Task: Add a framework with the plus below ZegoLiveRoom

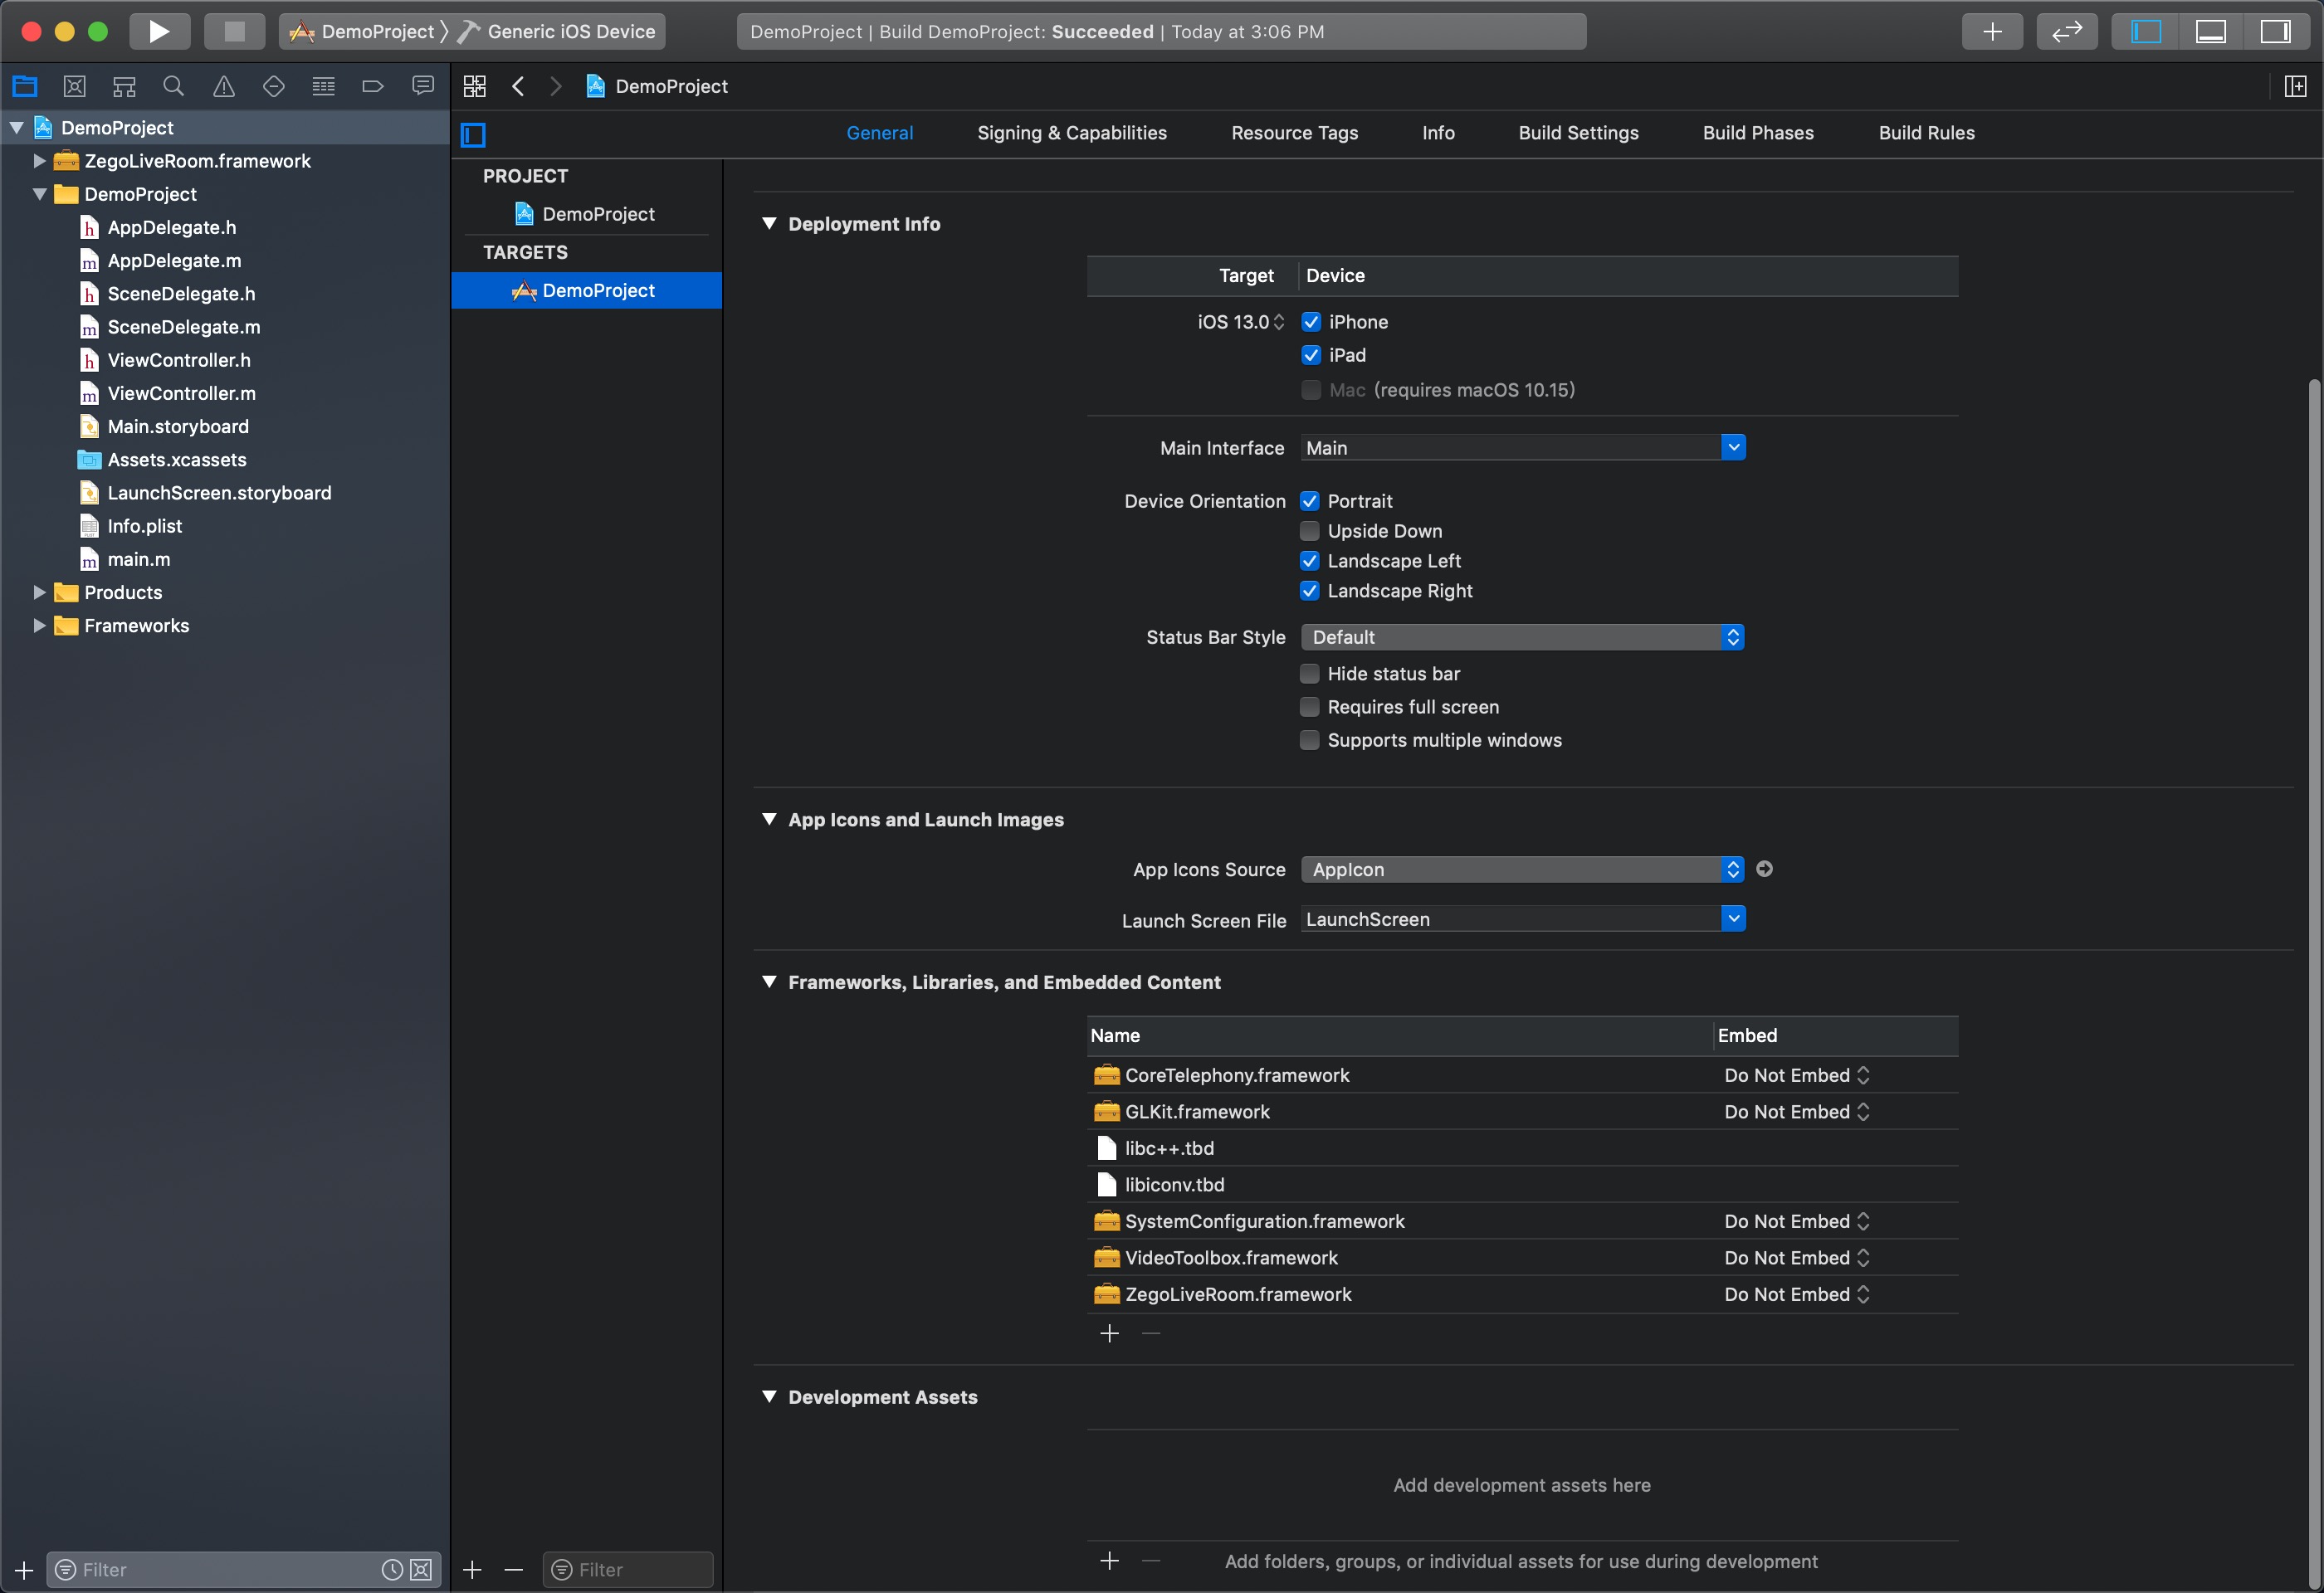Action: (x=1109, y=1333)
